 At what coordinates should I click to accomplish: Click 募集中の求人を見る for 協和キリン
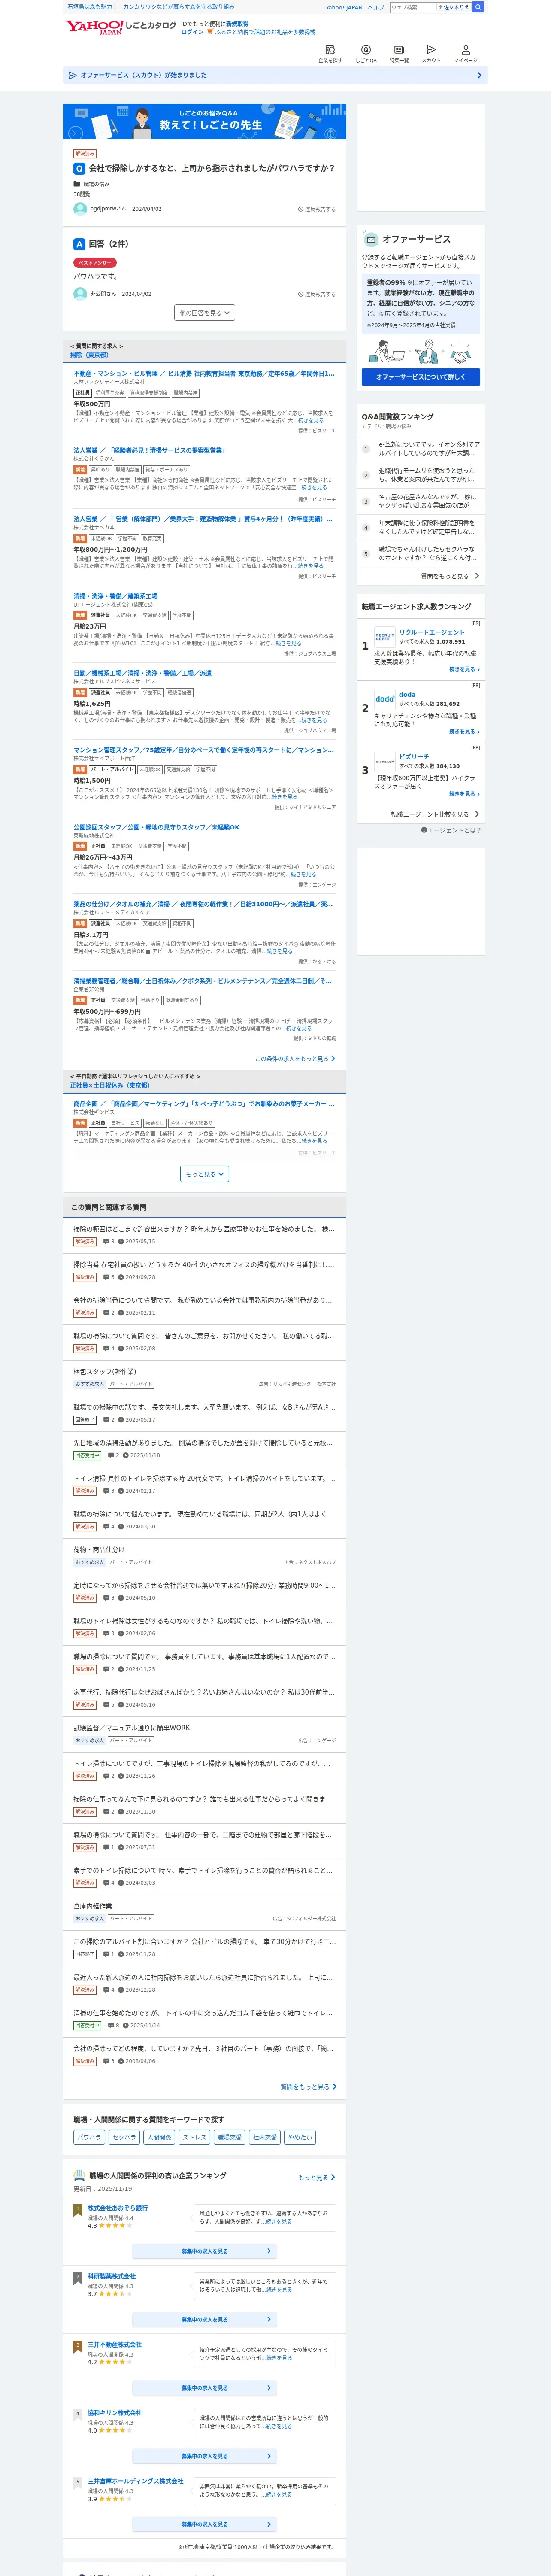click(205, 2456)
